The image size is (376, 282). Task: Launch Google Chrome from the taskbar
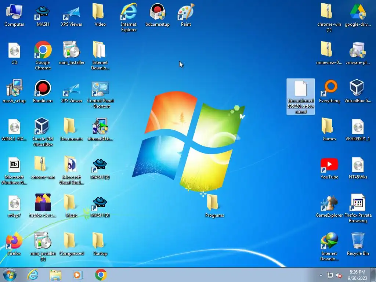pyautogui.click(x=101, y=275)
